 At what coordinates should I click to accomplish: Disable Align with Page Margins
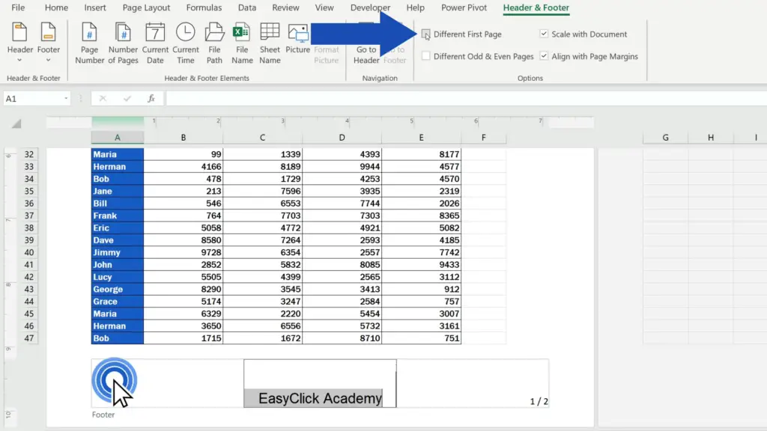coord(545,56)
